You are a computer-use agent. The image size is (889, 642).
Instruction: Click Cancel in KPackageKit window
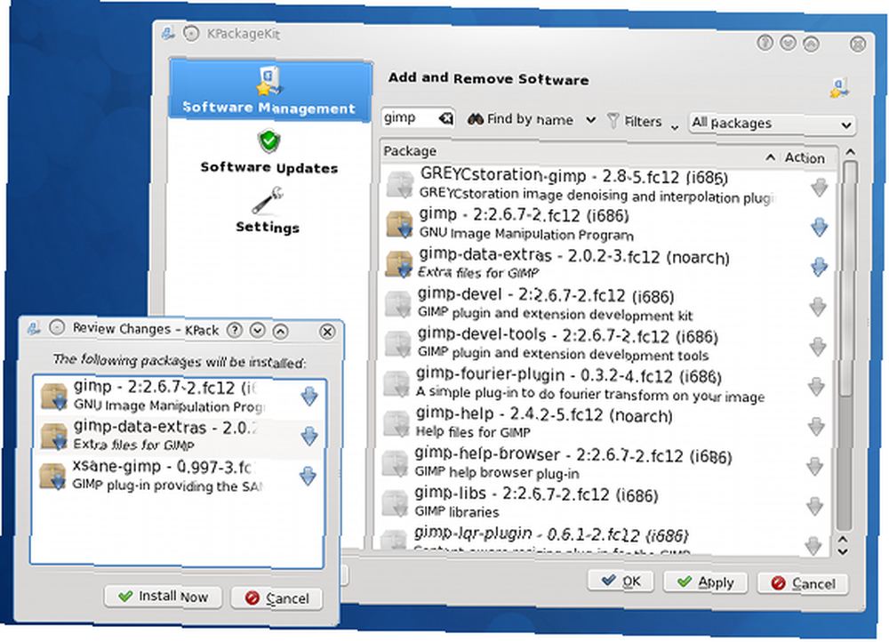pos(803,583)
